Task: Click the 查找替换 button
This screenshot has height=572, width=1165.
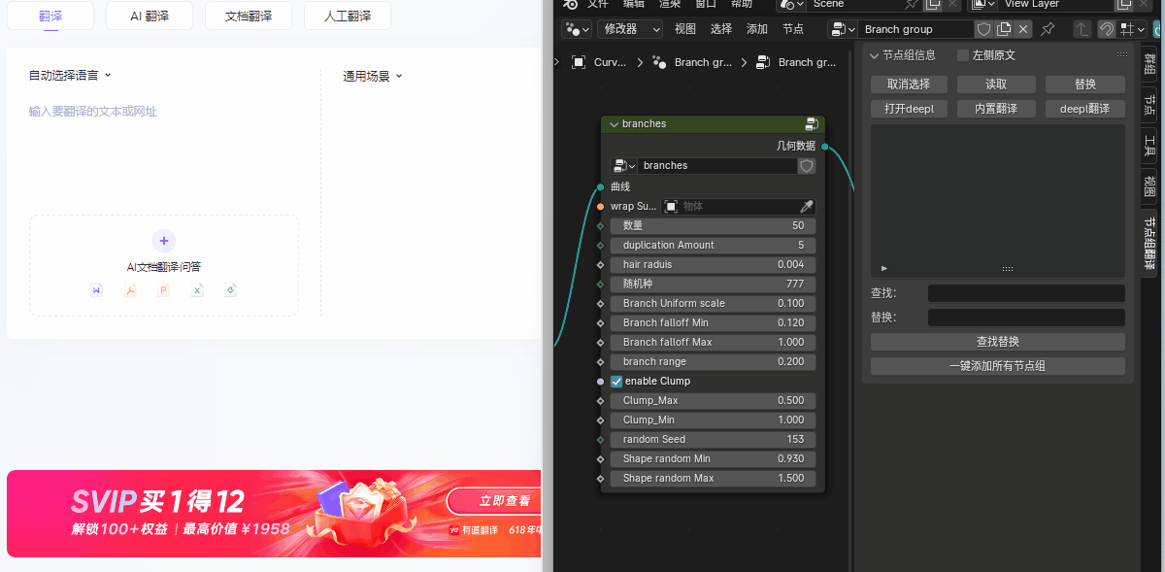Action: pyautogui.click(x=998, y=342)
